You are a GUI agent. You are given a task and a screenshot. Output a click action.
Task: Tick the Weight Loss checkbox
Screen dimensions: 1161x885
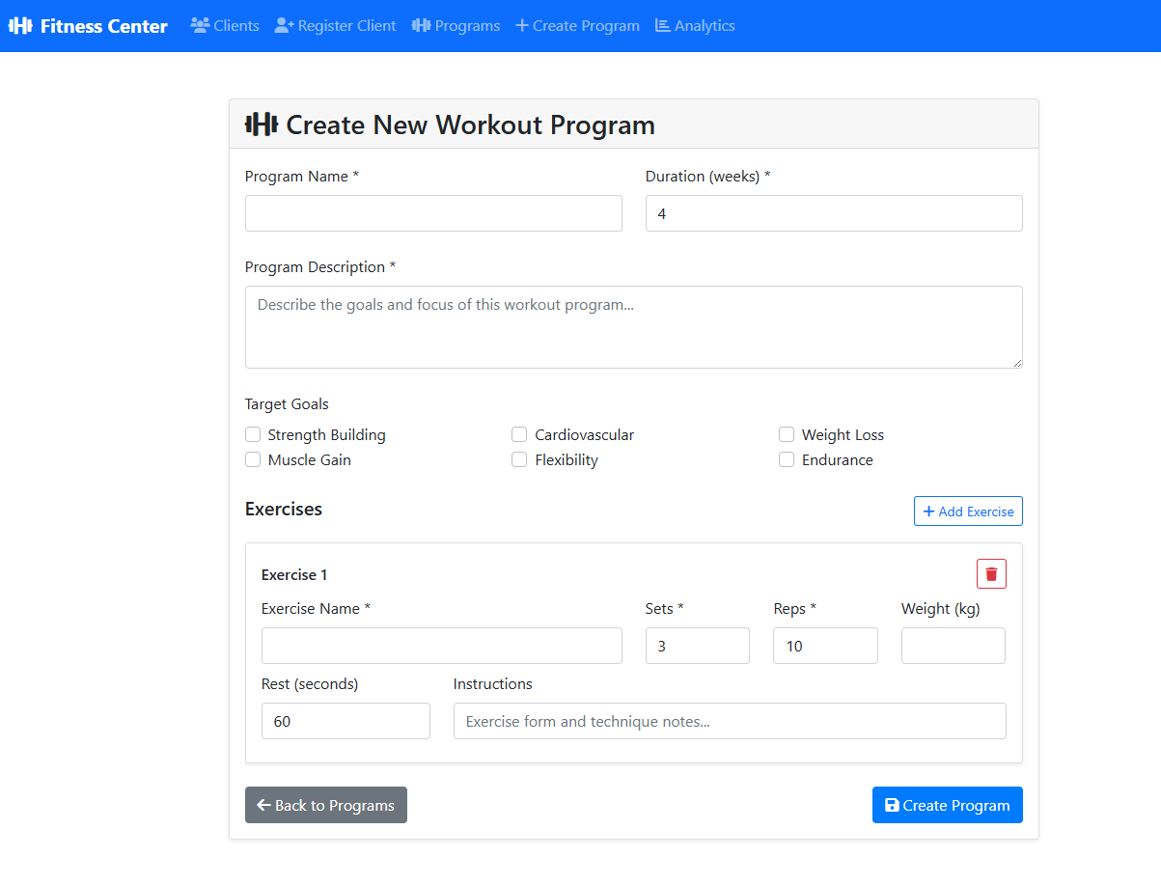[x=787, y=435]
